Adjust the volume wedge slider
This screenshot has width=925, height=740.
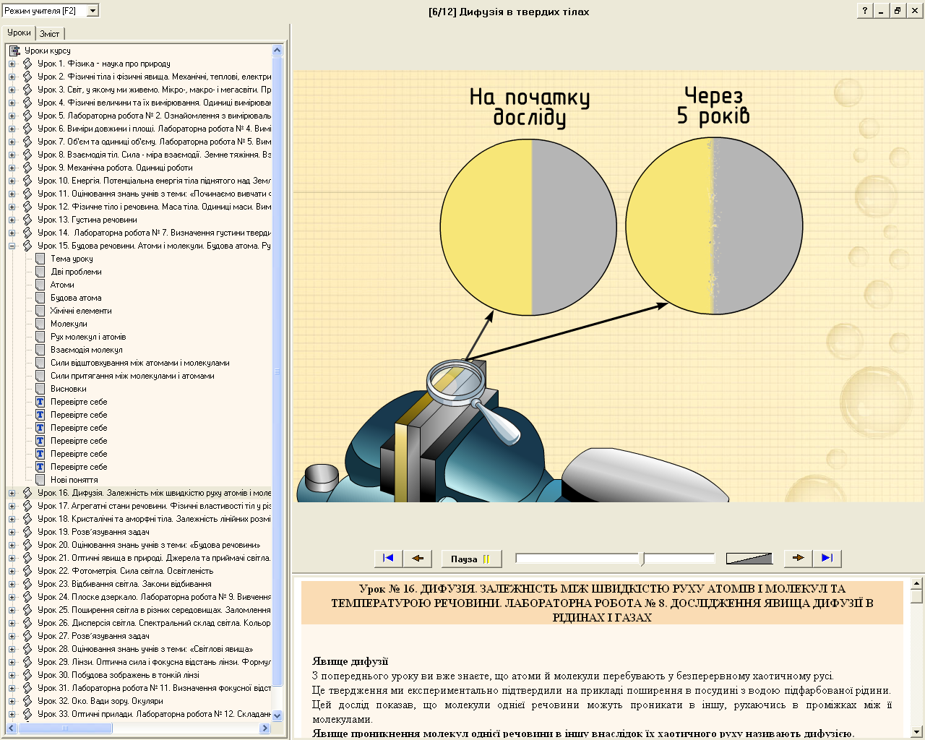(749, 559)
